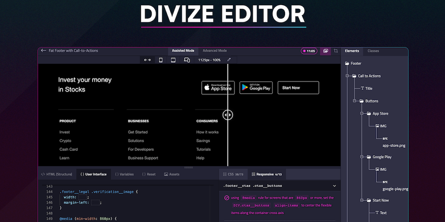Click the multi-device responsive preview icon

(187, 60)
